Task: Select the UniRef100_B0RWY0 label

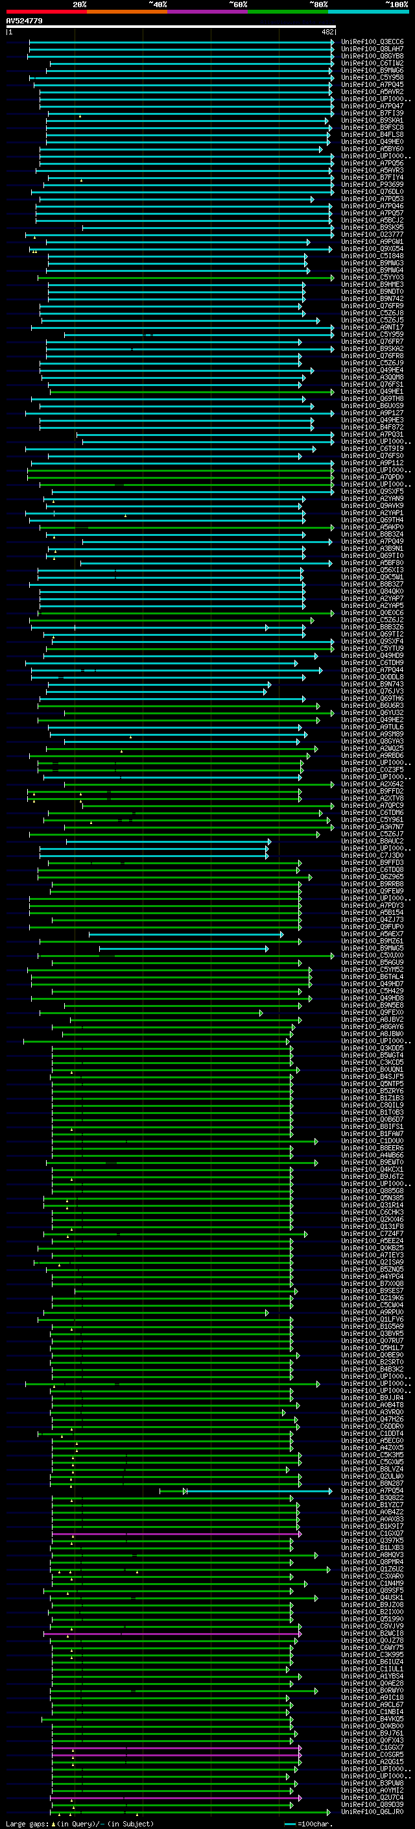Action: click(372, 1691)
